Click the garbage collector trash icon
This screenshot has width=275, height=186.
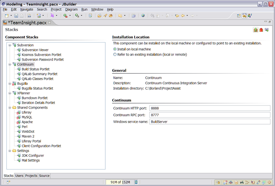(136, 182)
